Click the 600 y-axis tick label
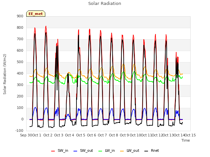 (x=20, y=50)
